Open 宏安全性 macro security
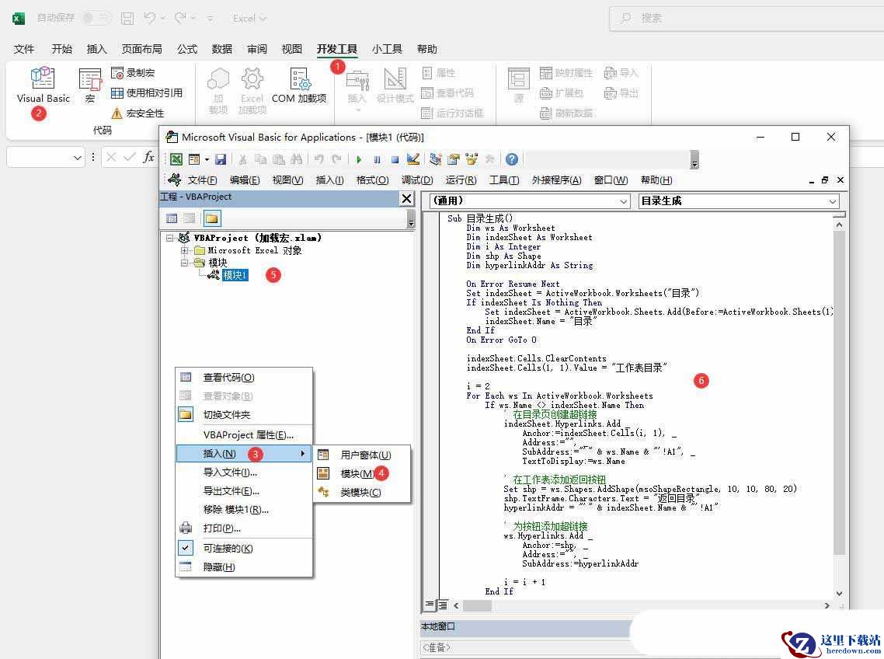Image resolution: width=884 pixels, height=659 pixels. tap(137, 113)
